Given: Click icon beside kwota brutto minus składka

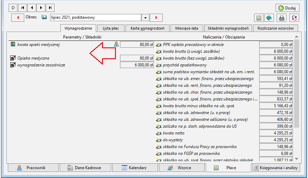Looking at the screenshot, I should point(159,106).
